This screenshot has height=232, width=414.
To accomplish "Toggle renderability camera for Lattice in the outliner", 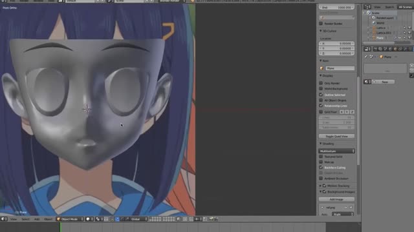I will (409, 28).
